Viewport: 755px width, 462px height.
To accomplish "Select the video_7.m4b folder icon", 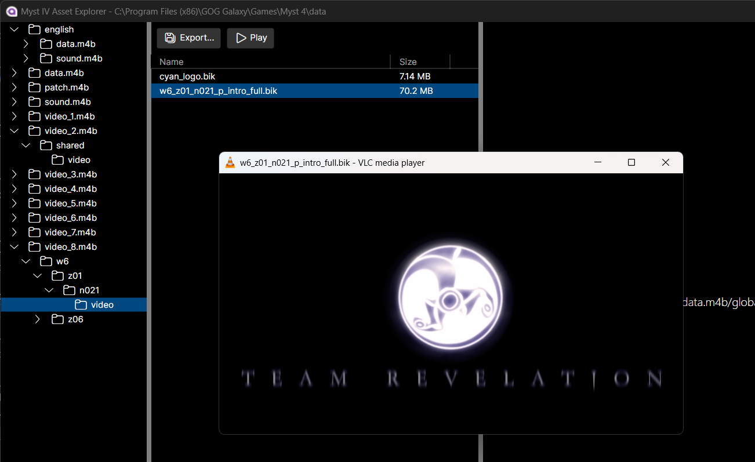I will [x=34, y=232].
